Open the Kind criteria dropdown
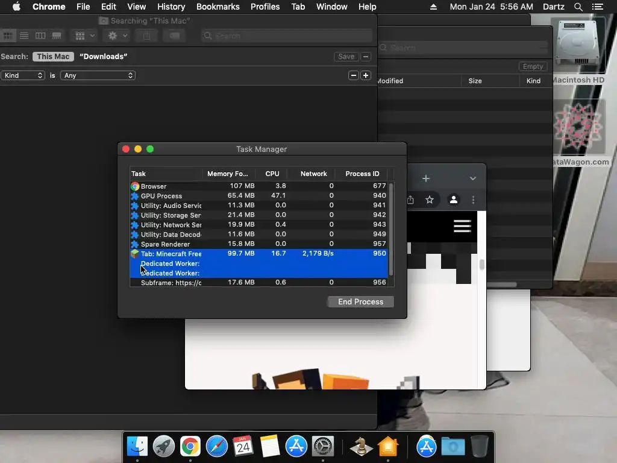The width and height of the screenshot is (617, 463). pyautogui.click(x=23, y=75)
